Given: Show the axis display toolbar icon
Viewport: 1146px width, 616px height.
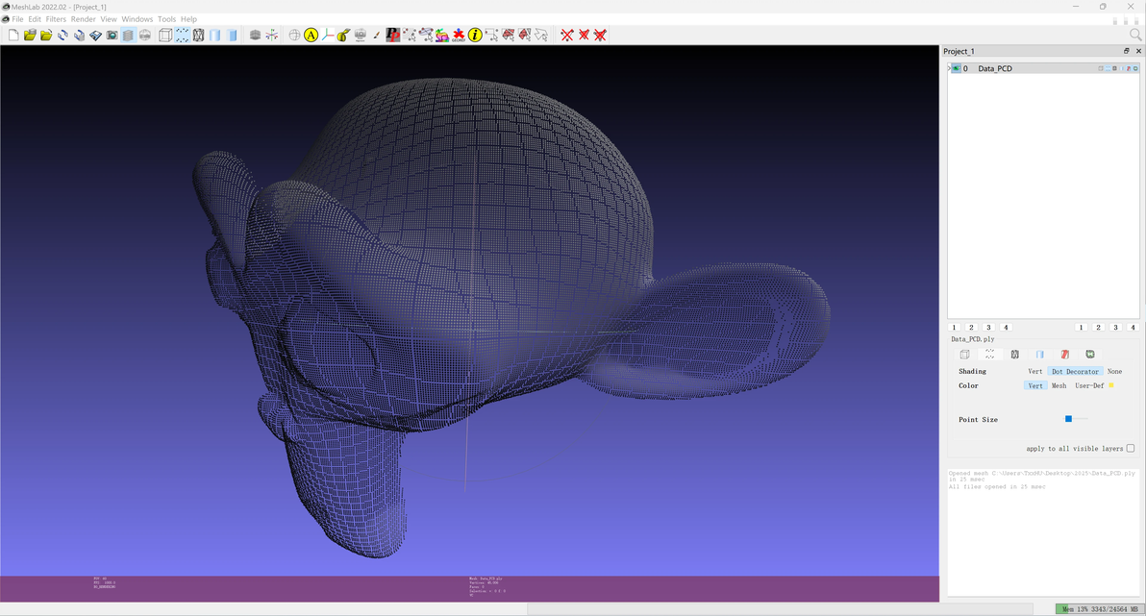Looking at the screenshot, I should [x=272, y=36].
